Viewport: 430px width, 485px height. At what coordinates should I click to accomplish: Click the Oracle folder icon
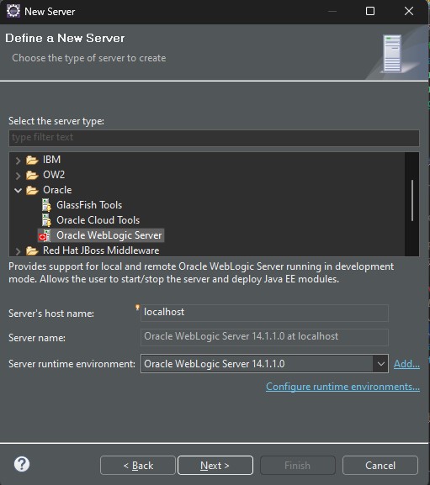pos(32,190)
